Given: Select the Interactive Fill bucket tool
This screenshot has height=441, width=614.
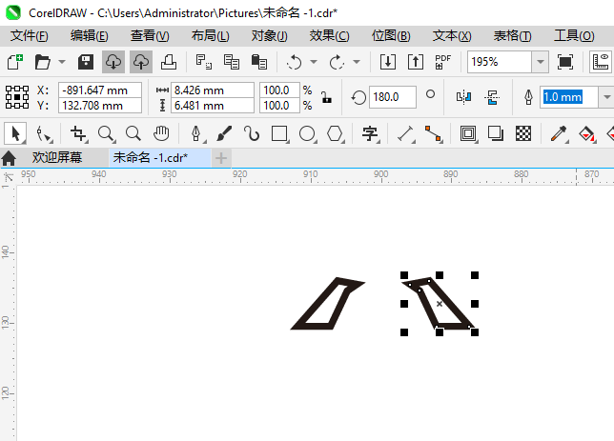Looking at the screenshot, I should [586, 134].
